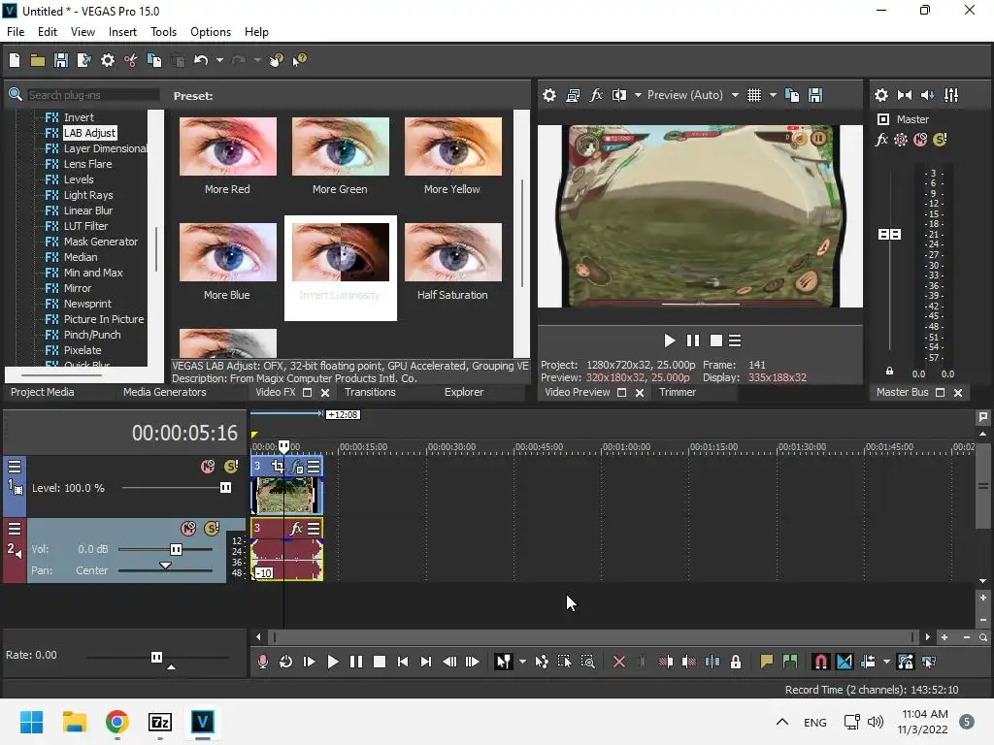Toggle Downmix Output in Master Bus
The height and width of the screenshot is (745, 994).
(905, 95)
